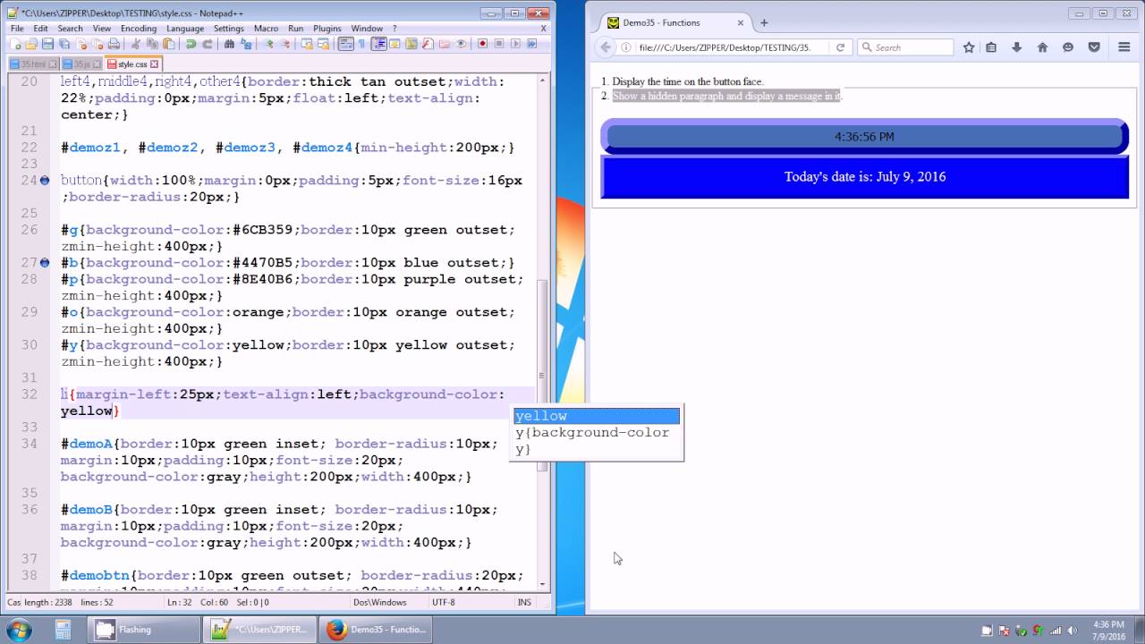Close the Demo35 - Functions tab
This screenshot has height=644, width=1145.
pos(742,22)
